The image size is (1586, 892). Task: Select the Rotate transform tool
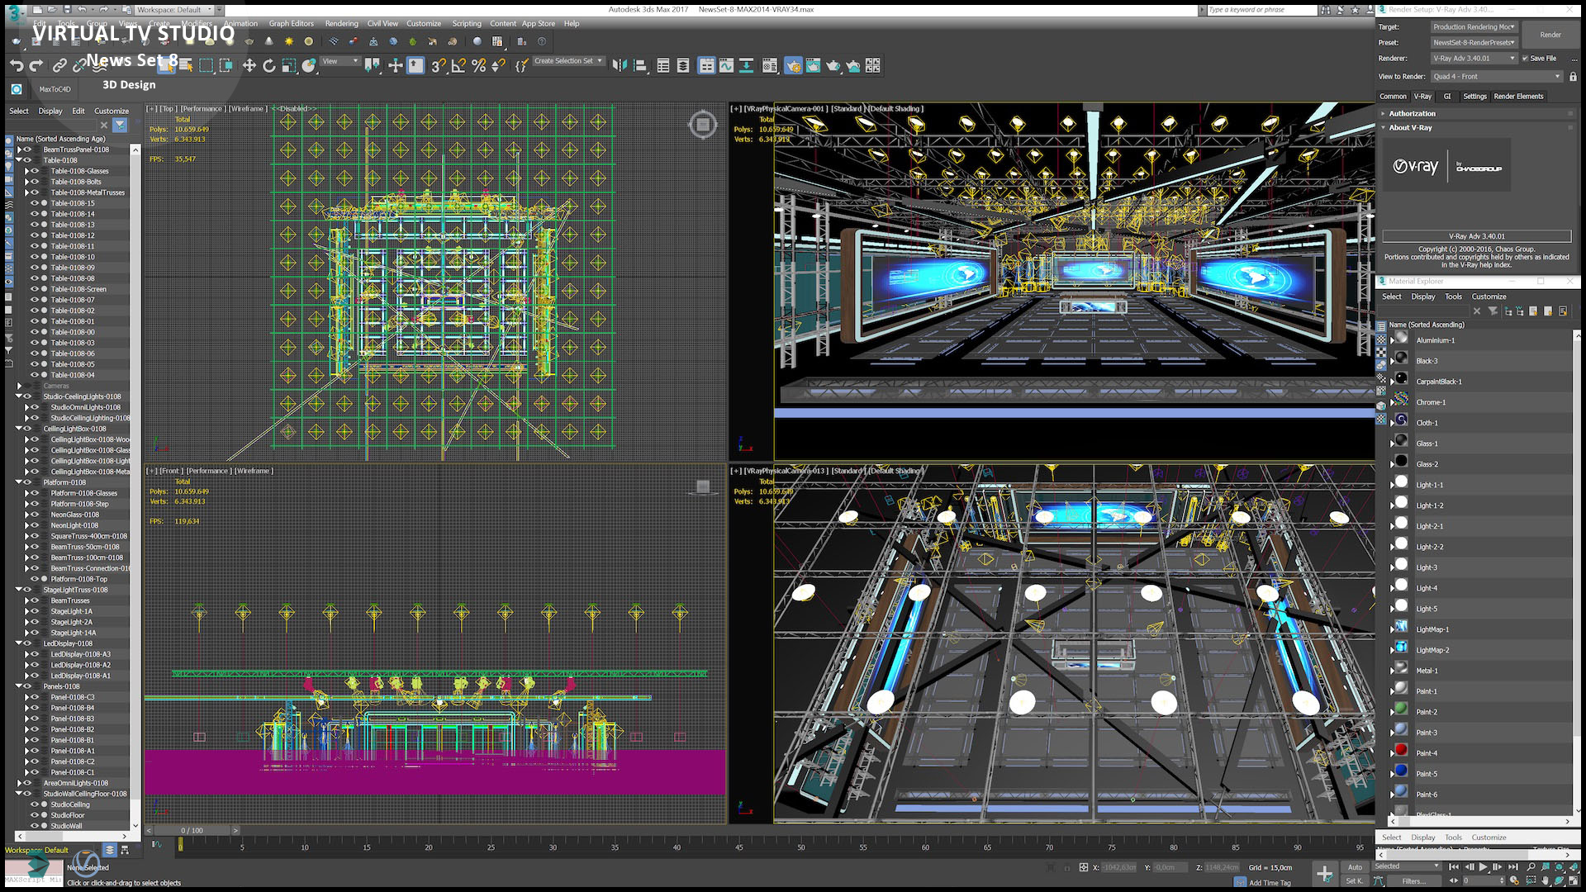(x=268, y=66)
